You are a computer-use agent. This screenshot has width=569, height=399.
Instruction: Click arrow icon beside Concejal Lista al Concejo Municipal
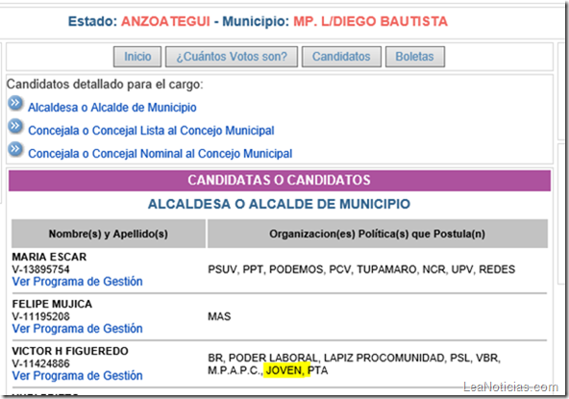[x=15, y=126]
